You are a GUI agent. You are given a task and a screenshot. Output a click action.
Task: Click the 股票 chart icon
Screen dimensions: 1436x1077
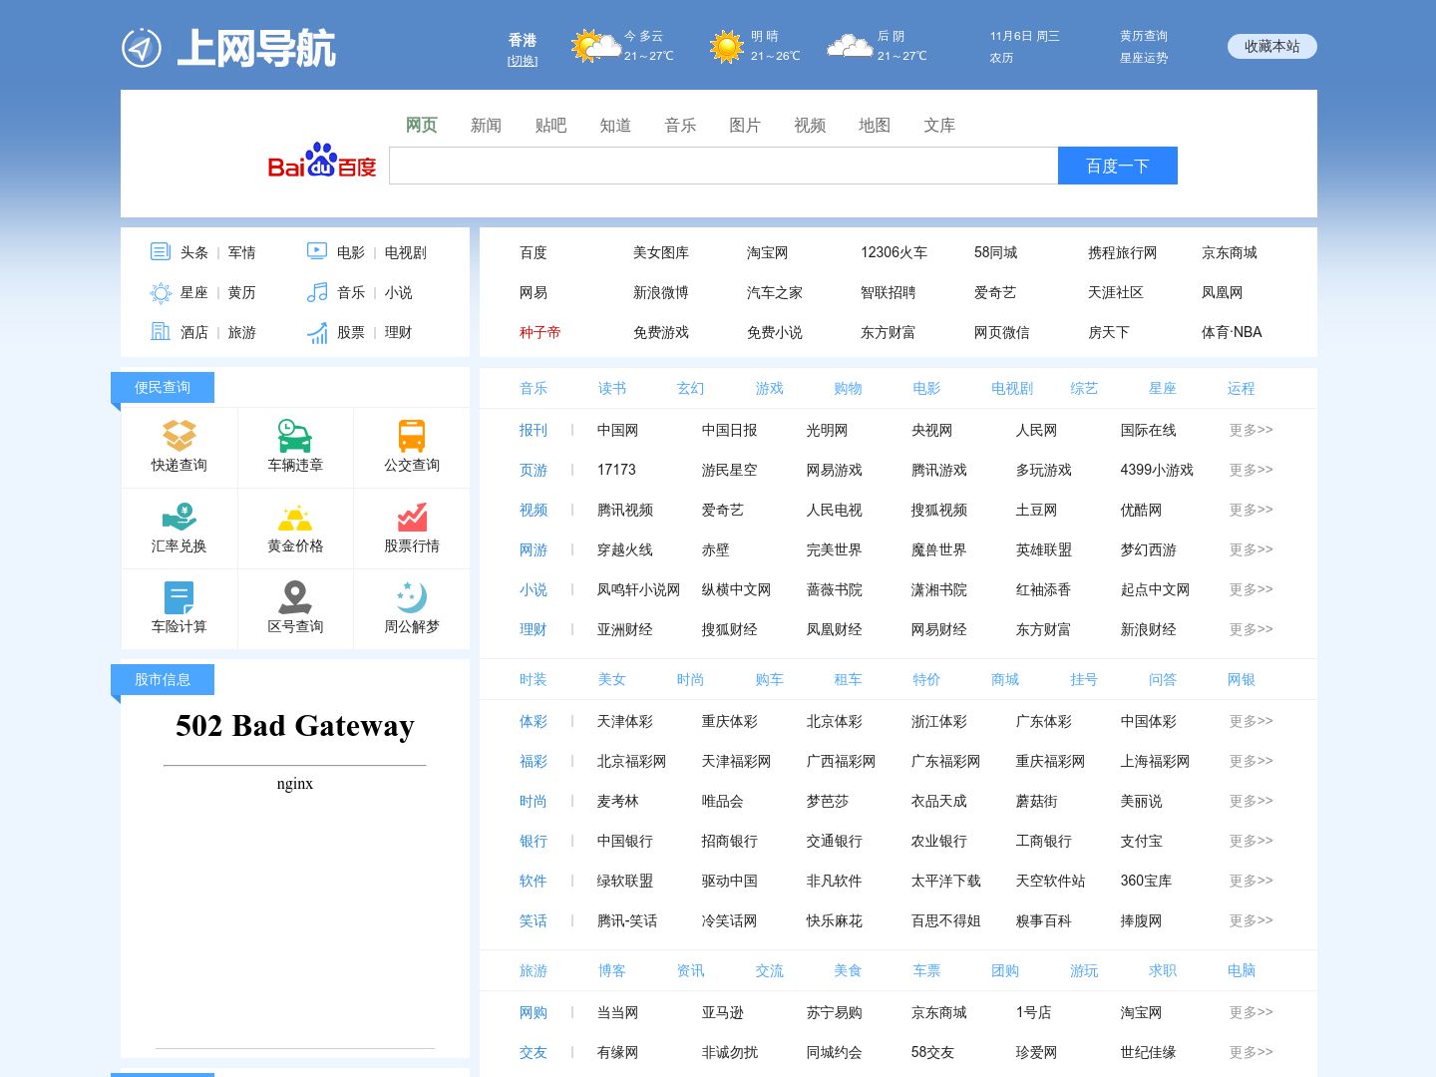(317, 332)
